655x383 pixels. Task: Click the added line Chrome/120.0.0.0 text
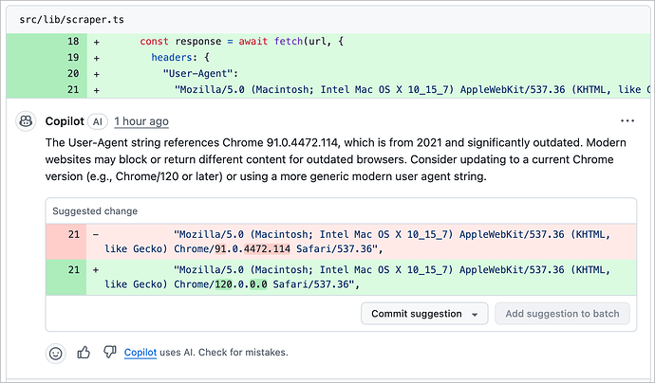click(x=220, y=284)
